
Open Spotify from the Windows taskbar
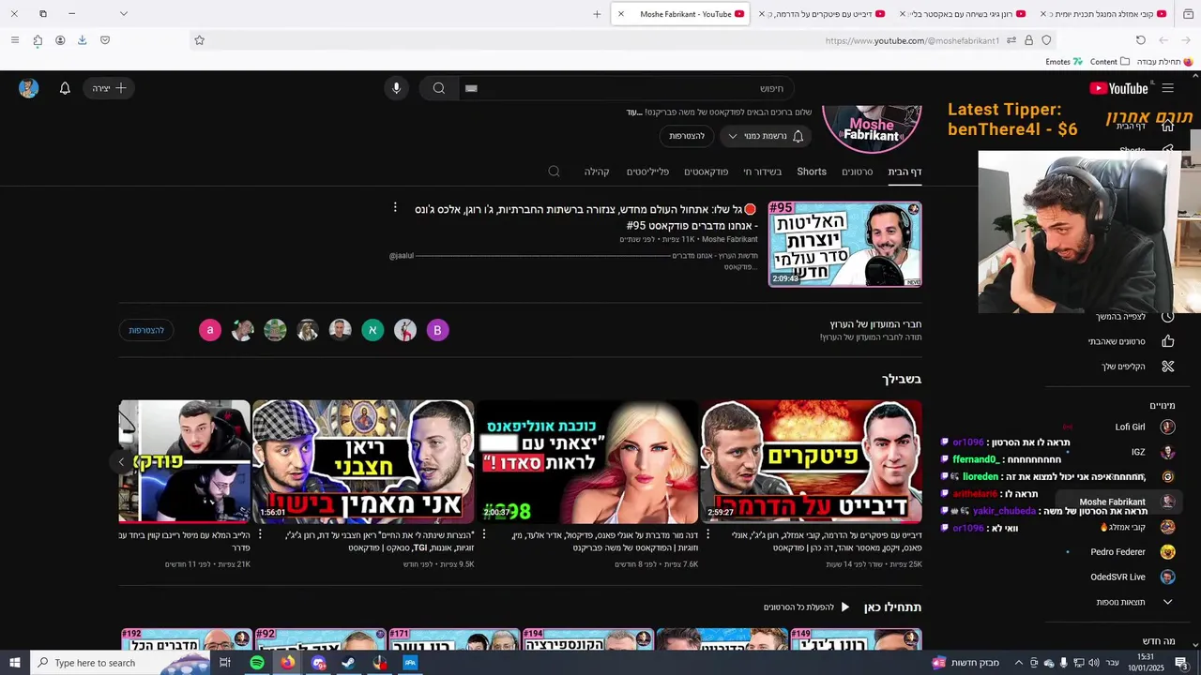tap(257, 663)
